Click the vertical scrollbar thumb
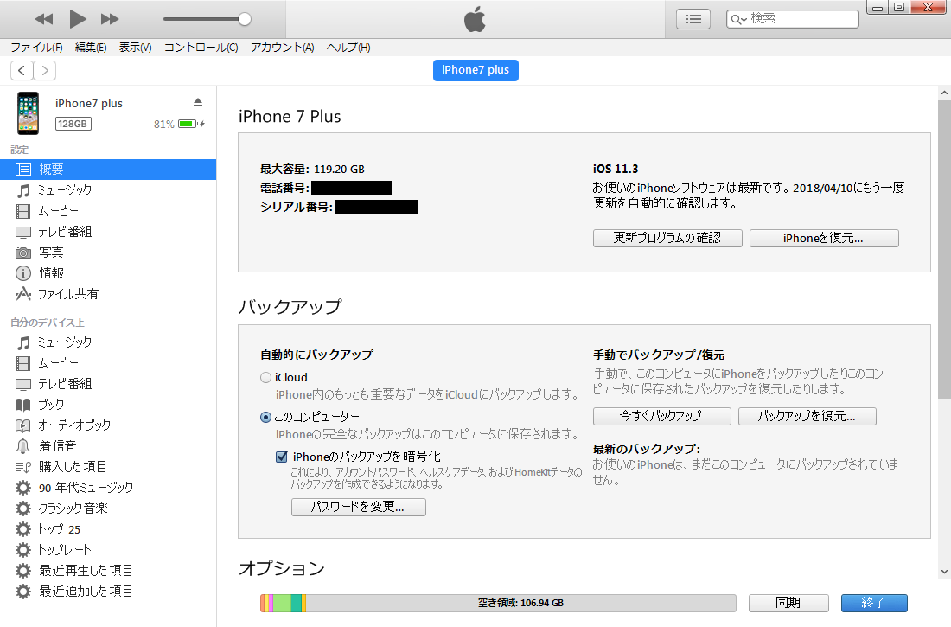The height and width of the screenshot is (627, 951). [x=944, y=249]
